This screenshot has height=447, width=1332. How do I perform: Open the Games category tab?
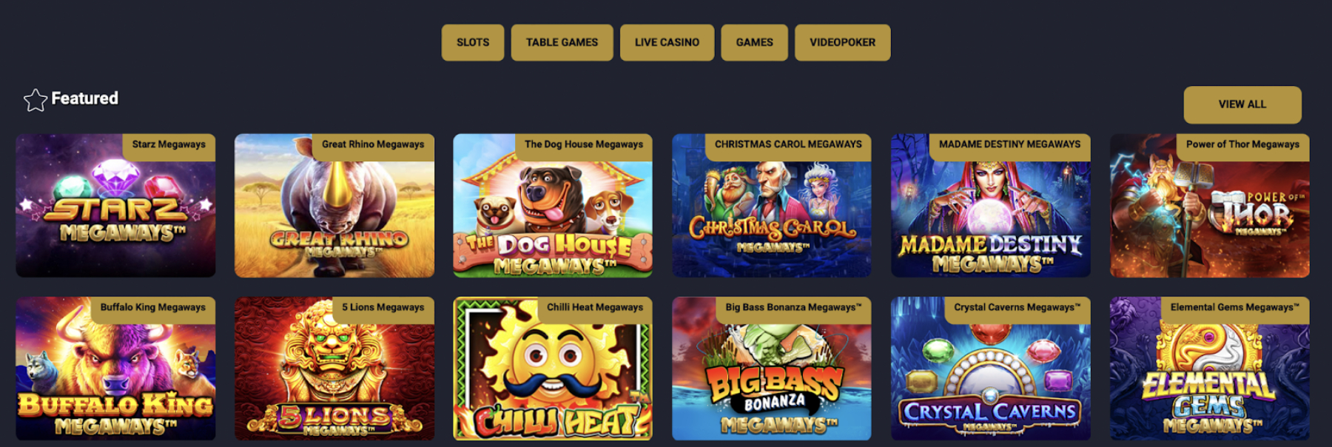click(x=754, y=42)
